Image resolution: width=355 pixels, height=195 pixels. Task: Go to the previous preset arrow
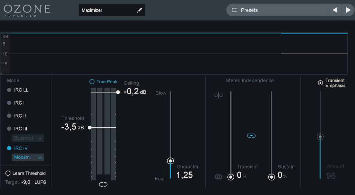335,10
